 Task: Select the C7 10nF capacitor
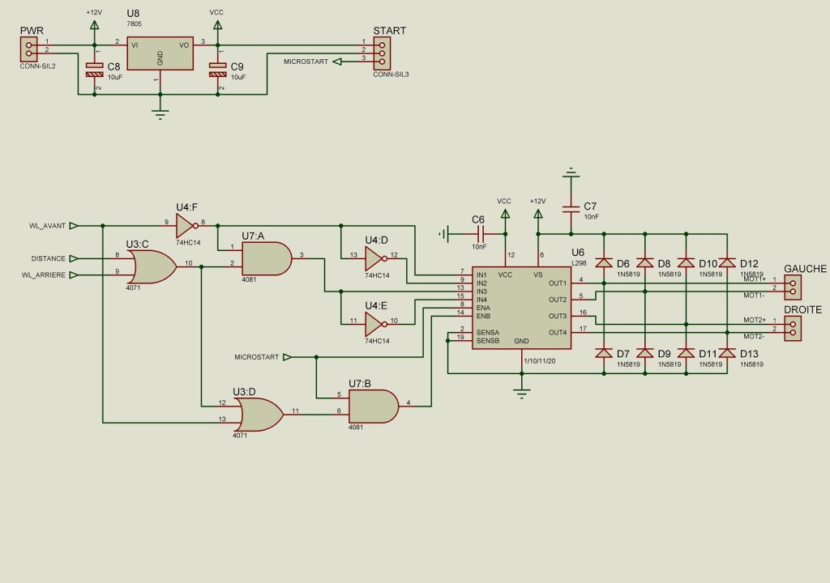[571, 207]
